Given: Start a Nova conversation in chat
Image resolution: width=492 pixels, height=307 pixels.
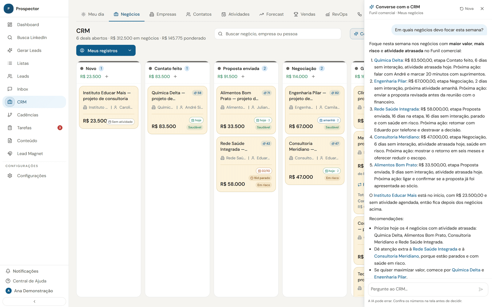Looking at the screenshot, I should coord(466,9).
